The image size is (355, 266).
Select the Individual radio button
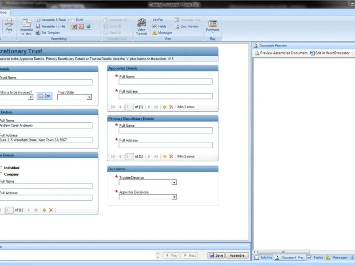1,168
